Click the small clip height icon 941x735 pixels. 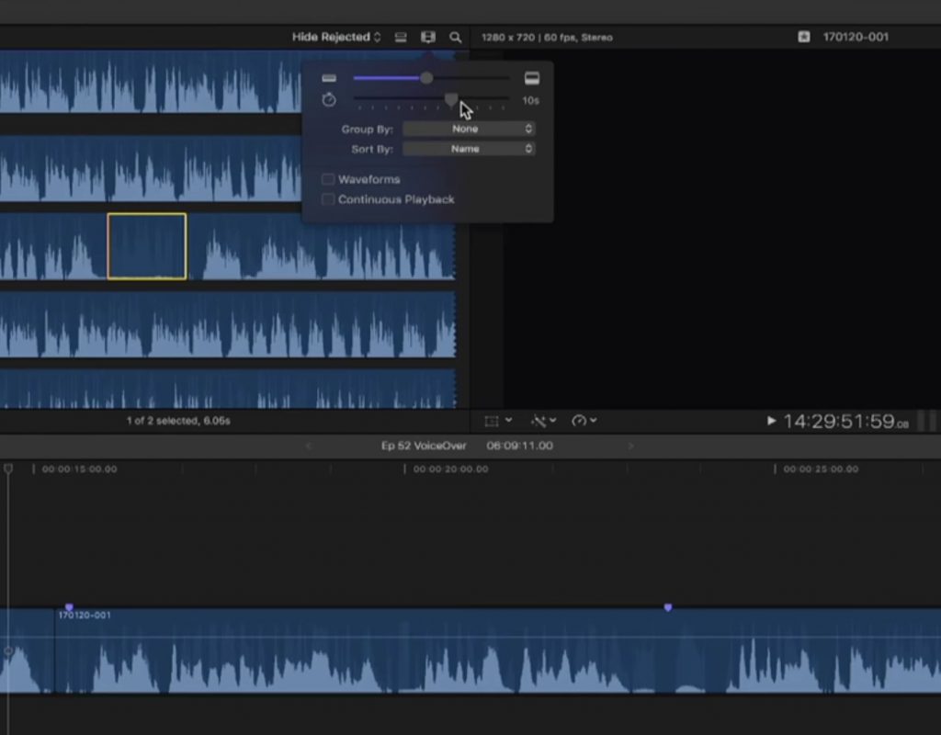click(329, 78)
